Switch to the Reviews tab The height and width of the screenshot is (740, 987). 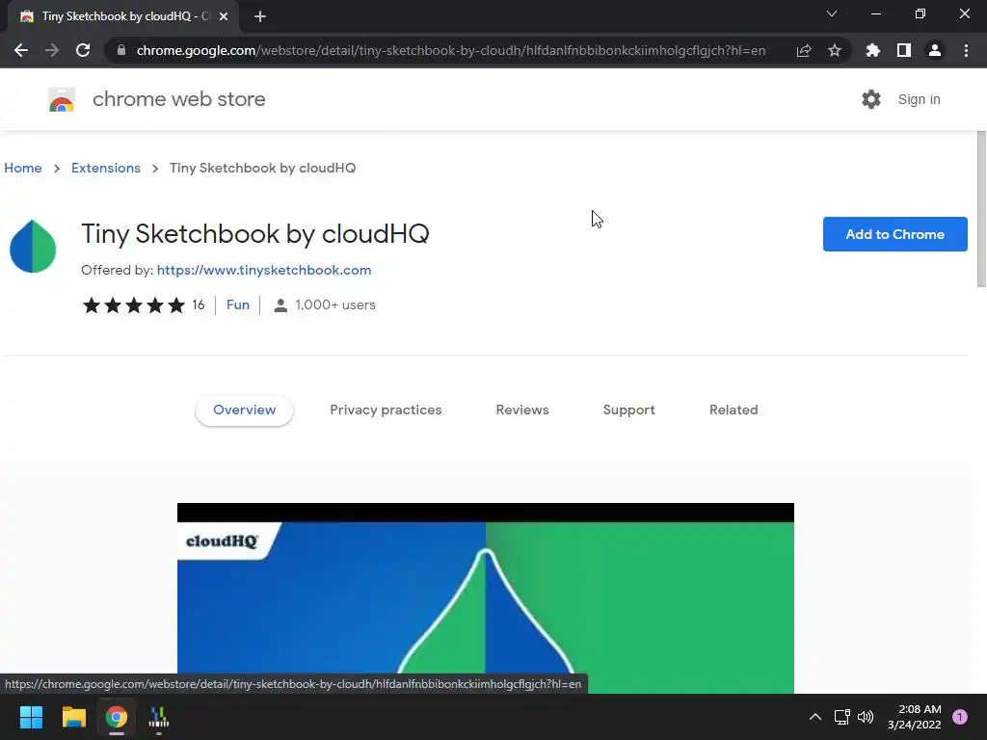(522, 410)
